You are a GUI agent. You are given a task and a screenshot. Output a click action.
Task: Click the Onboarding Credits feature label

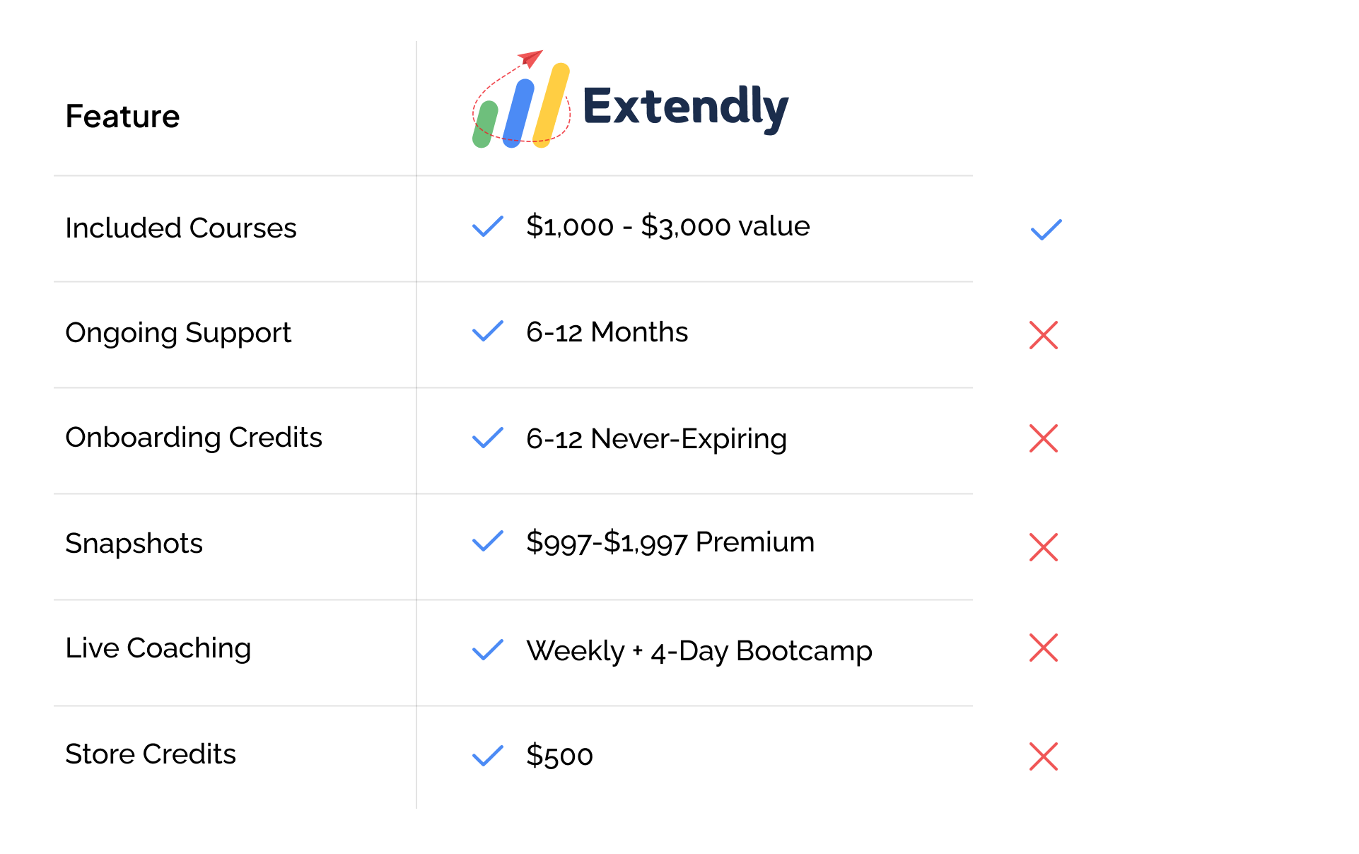point(193,437)
